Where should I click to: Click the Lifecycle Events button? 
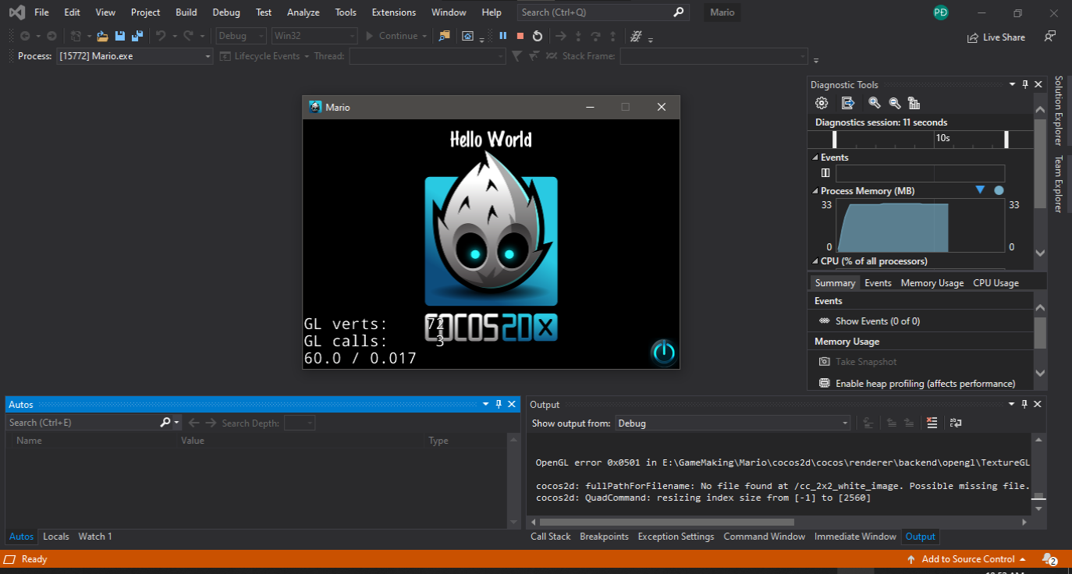[x=265, y=56]
